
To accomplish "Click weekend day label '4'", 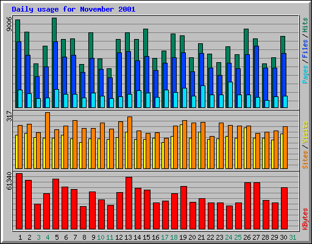I will pos(48,237).
